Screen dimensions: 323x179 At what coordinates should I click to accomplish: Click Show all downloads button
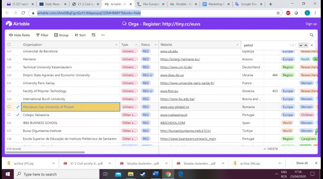302,163
